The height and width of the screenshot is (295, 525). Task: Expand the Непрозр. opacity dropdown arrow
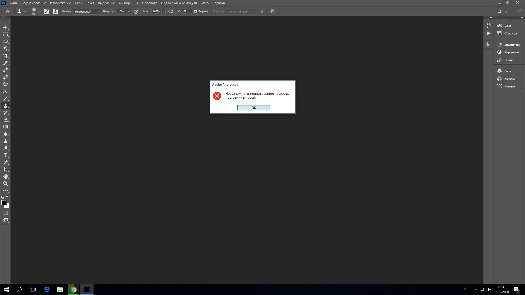tap(129, 11)
